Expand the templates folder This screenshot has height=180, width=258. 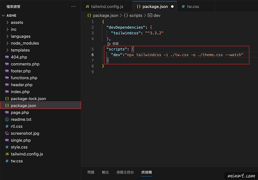7,50
